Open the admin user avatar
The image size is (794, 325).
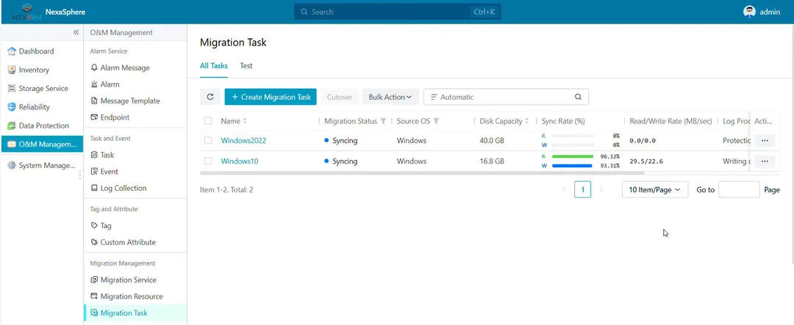(x=749, y=12)
